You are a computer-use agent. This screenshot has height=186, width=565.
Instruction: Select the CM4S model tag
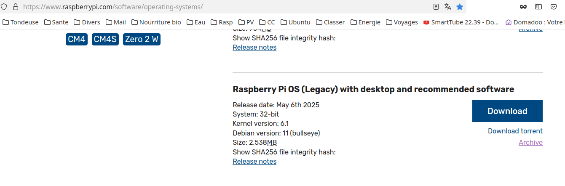[x=105, y=40]
